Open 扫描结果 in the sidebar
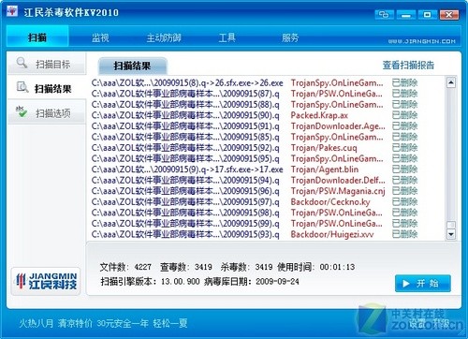Screen dimensions: 468x339 click(x=47, y=88)
